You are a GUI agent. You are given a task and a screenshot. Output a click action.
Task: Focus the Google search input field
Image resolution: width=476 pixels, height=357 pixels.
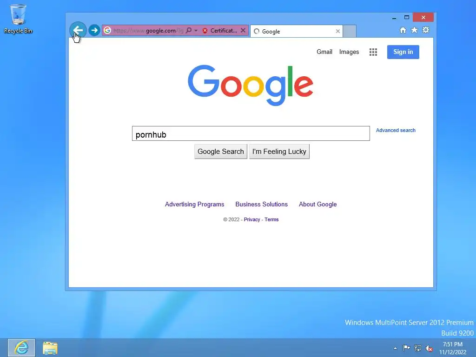tap(251, 133)
